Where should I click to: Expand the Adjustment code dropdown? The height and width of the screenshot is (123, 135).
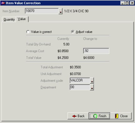(x=92, y=81)
